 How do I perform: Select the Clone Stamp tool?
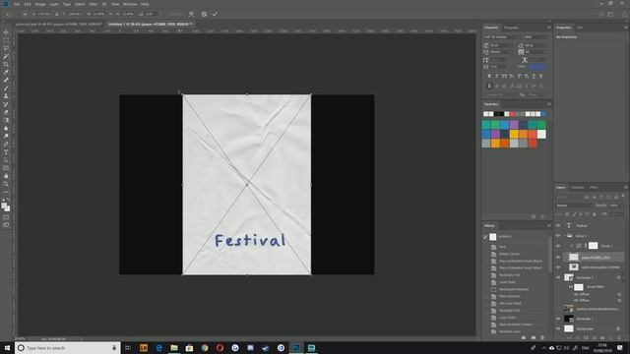6,96
